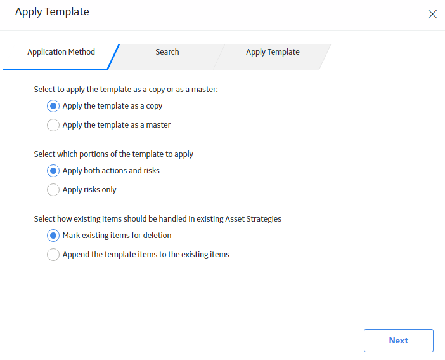The width and height of the screenshot is (445, 360).
Task: Click 'Apply the template as a master' label
Action: tap(117, 125)
